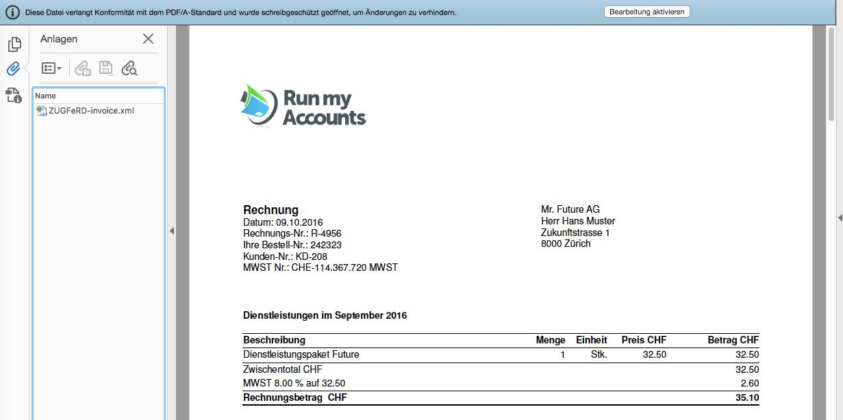Click Bearbeitung aktivieren button
843x420 pixels.
coord(646,12)
